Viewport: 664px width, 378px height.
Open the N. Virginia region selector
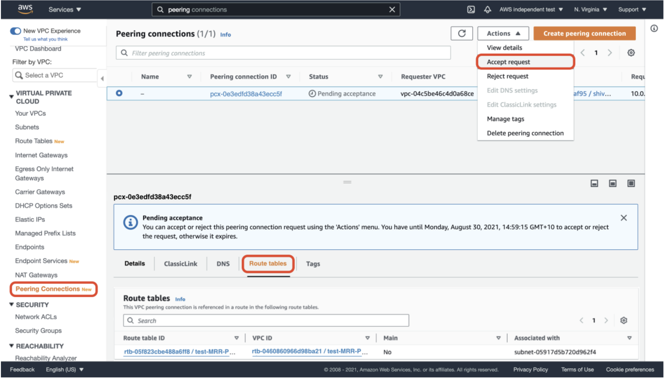tap(590, 9)
